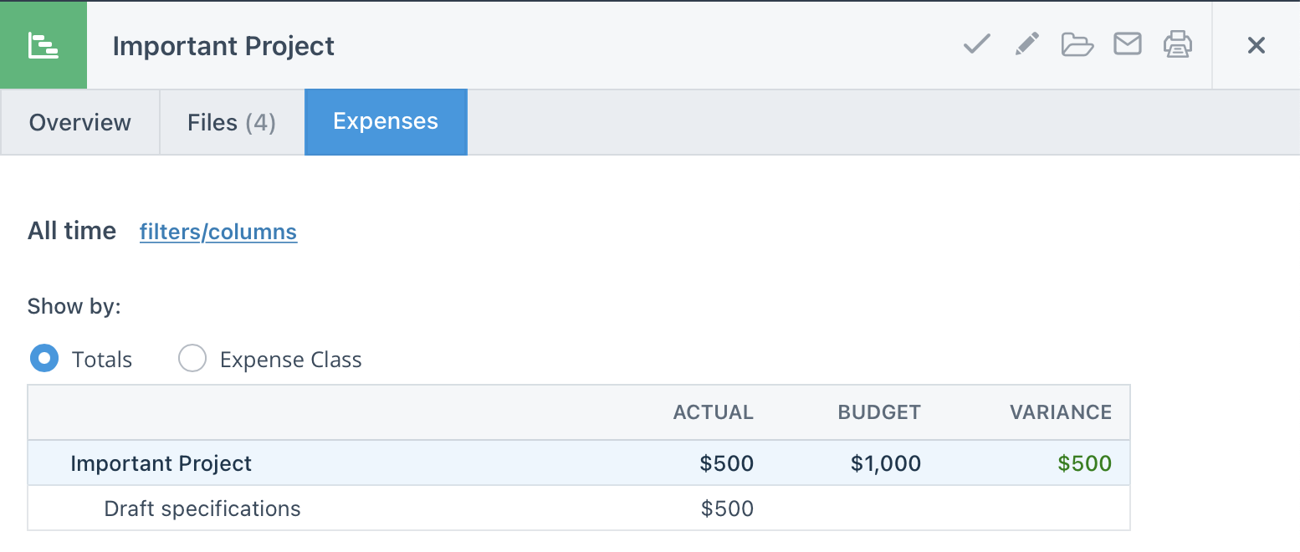Enable Expense Class grouping option

pos(192,358)
